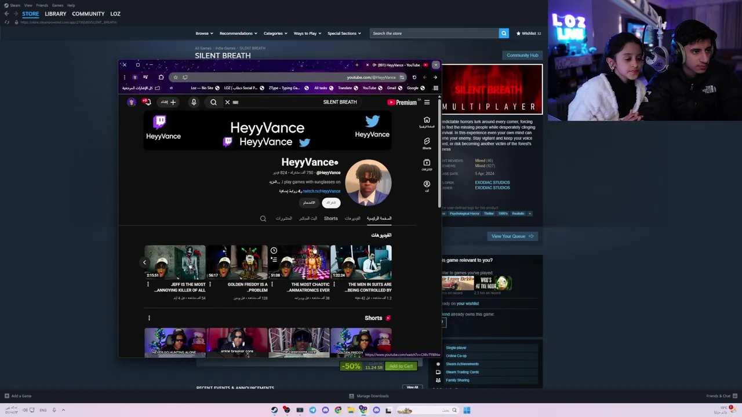Screen dimensions: 742x417
Task: Click Steam back navigation arrow
Action: (x=6, y=13)
